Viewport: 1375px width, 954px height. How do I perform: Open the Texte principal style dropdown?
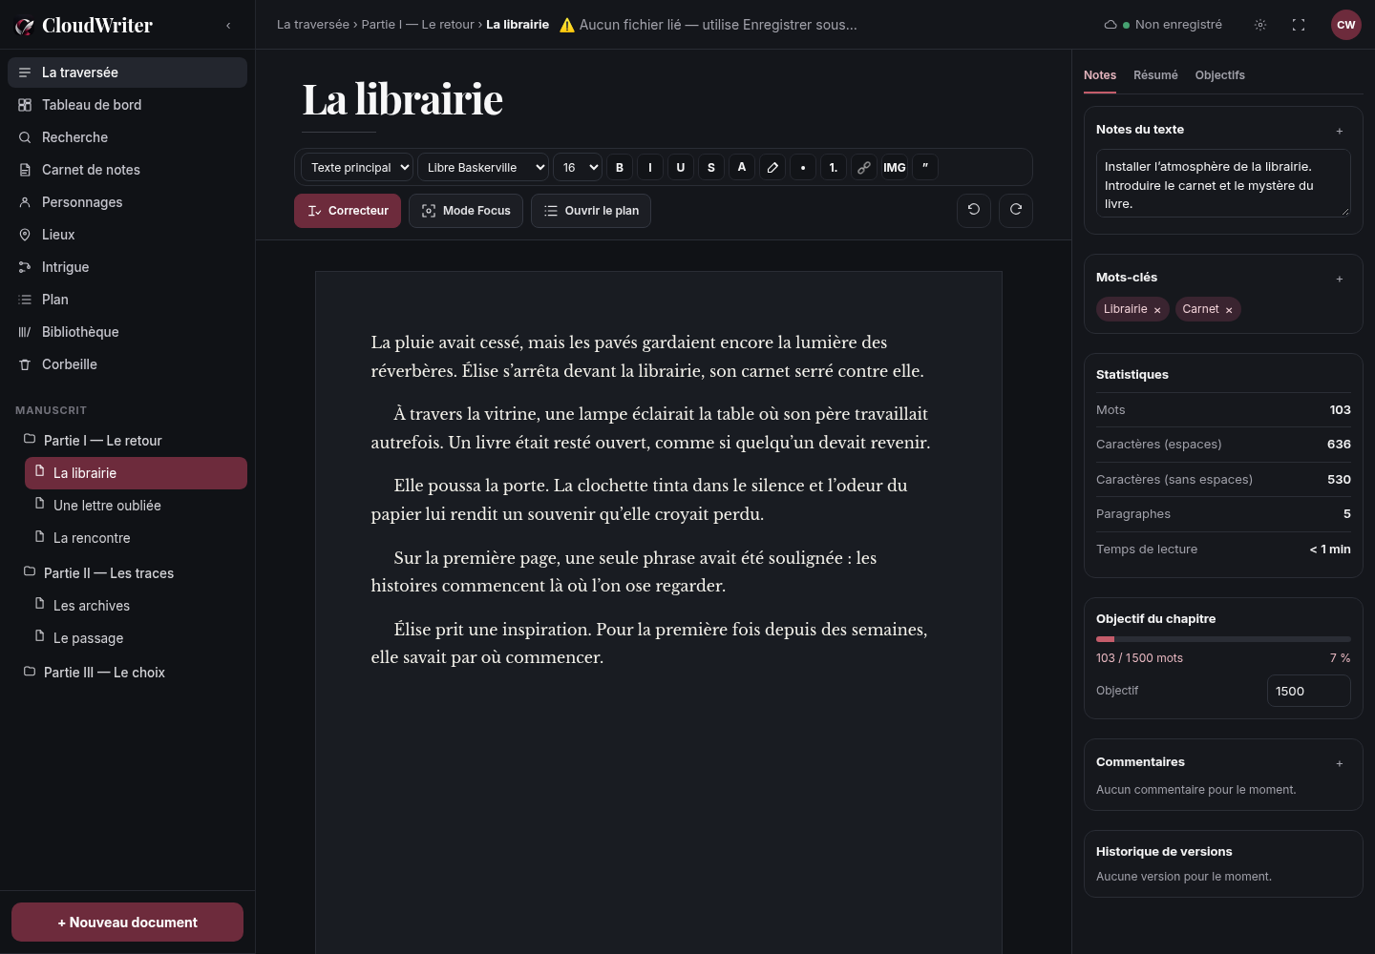(357, 168)
